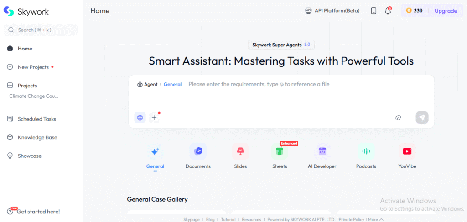
Task: Click the General Case Gallery heading
Action: [x=157, y=199]
